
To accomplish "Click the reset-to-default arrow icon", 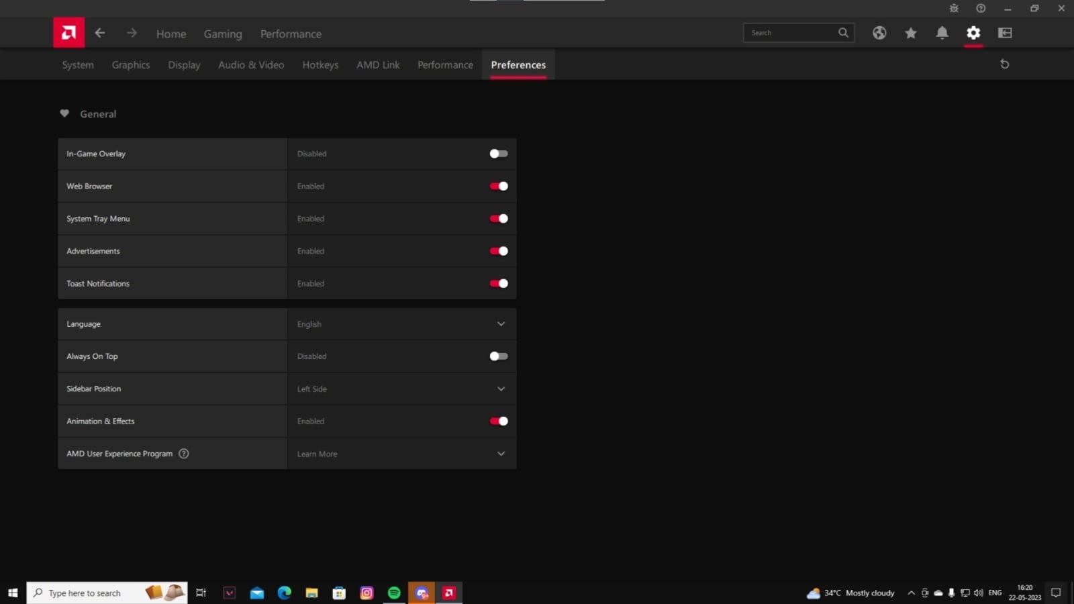I will [x=1004, y=64].
